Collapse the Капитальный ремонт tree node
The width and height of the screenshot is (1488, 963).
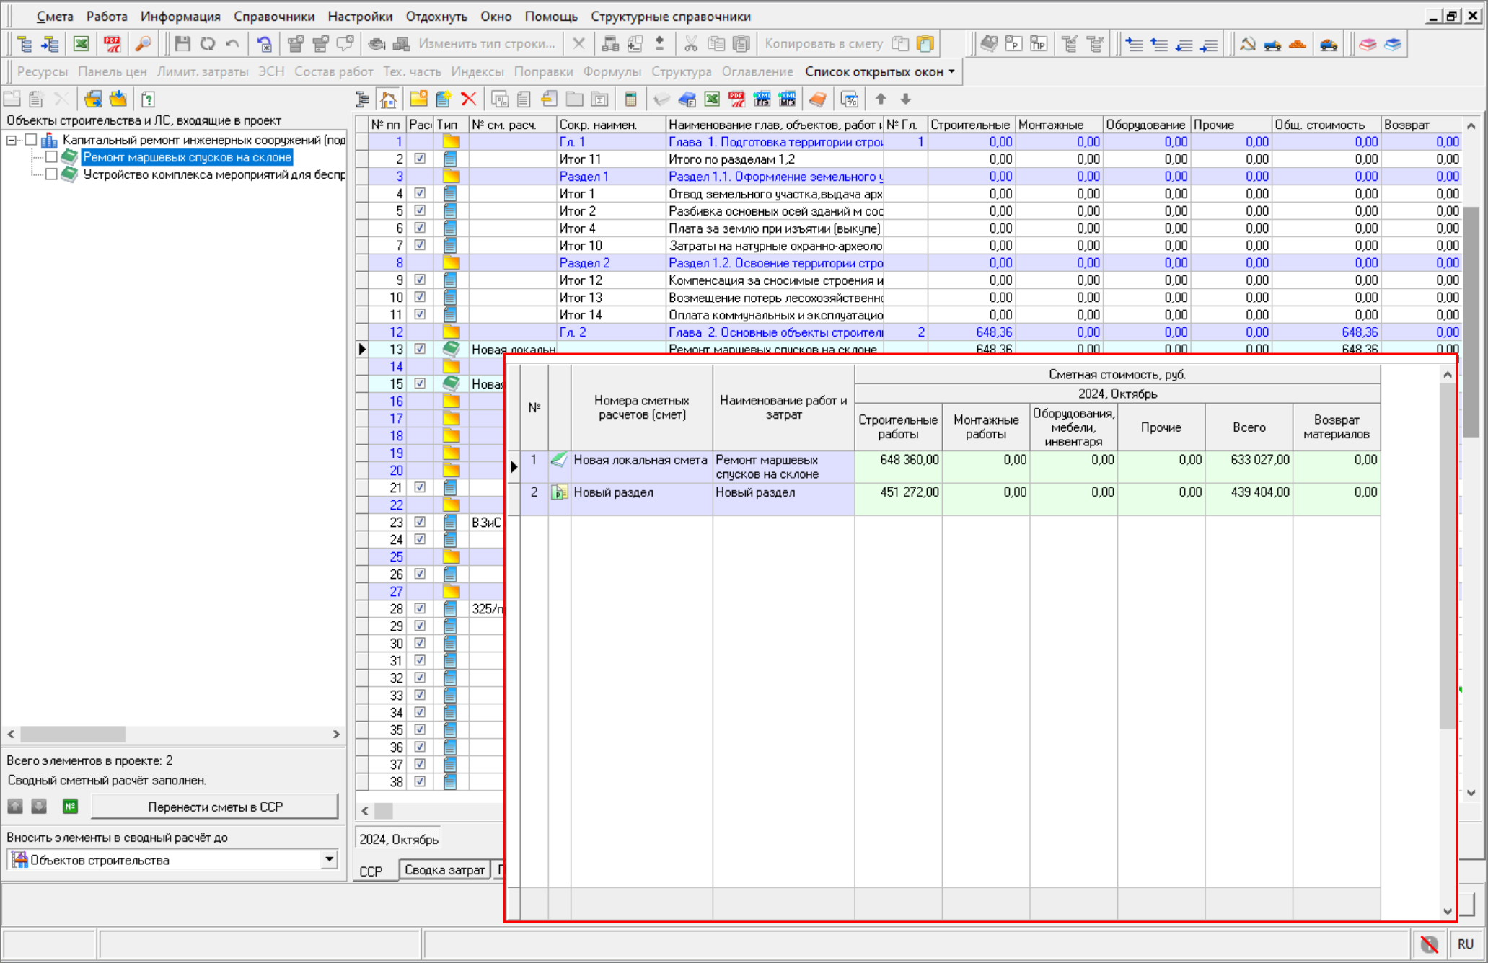[x=12, y=140]
